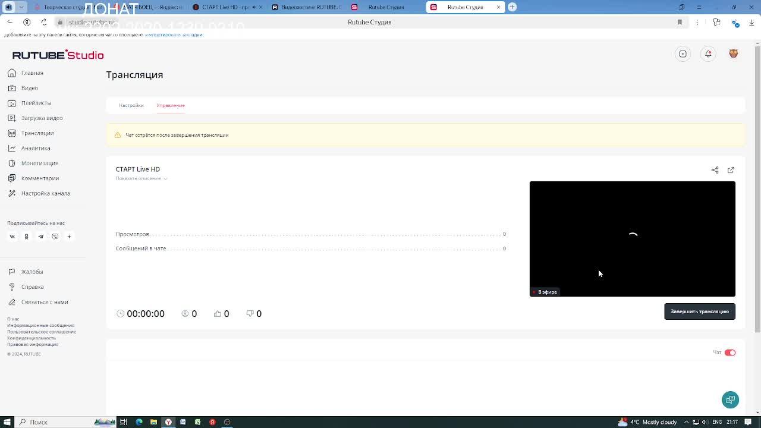
Task: Click the yellow chat deletion warning banner
Action: [x=426, y=135]
